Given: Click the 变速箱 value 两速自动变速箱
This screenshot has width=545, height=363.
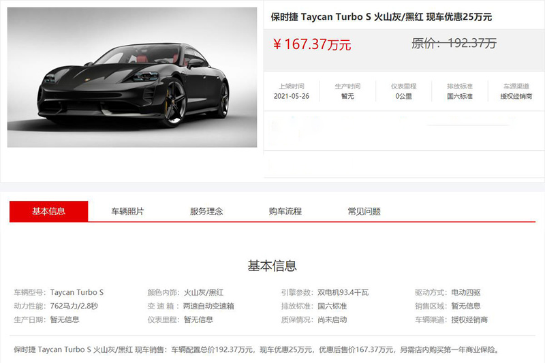Looking at the screenshot, I should point(208,306).
